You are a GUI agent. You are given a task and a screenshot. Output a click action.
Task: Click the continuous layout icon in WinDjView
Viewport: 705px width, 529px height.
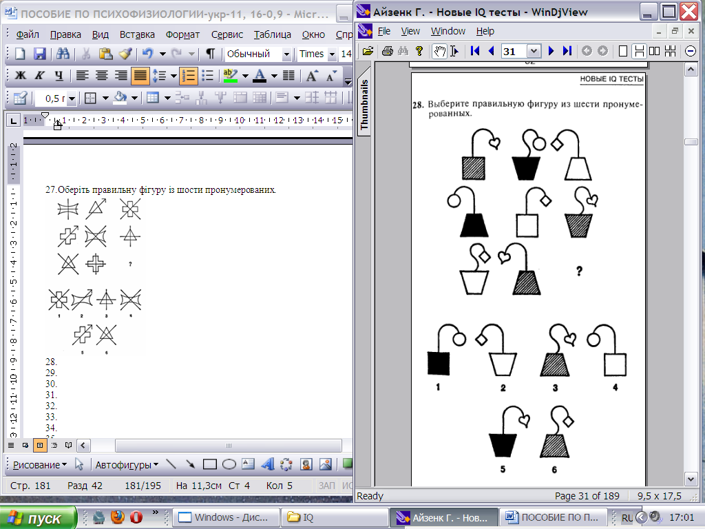[639, 51]
